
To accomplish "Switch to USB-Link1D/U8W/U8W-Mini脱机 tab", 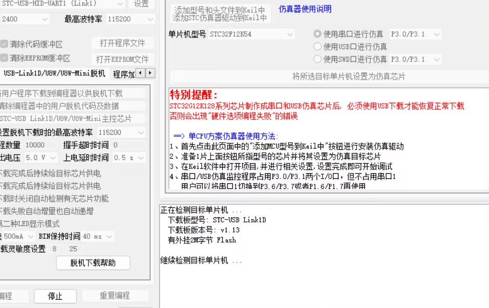I will coord(54,74).
